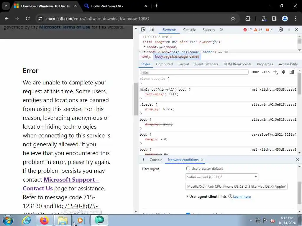Open the Computed styles tab
The image size is (302, 226).
click(x=164, y=64)
